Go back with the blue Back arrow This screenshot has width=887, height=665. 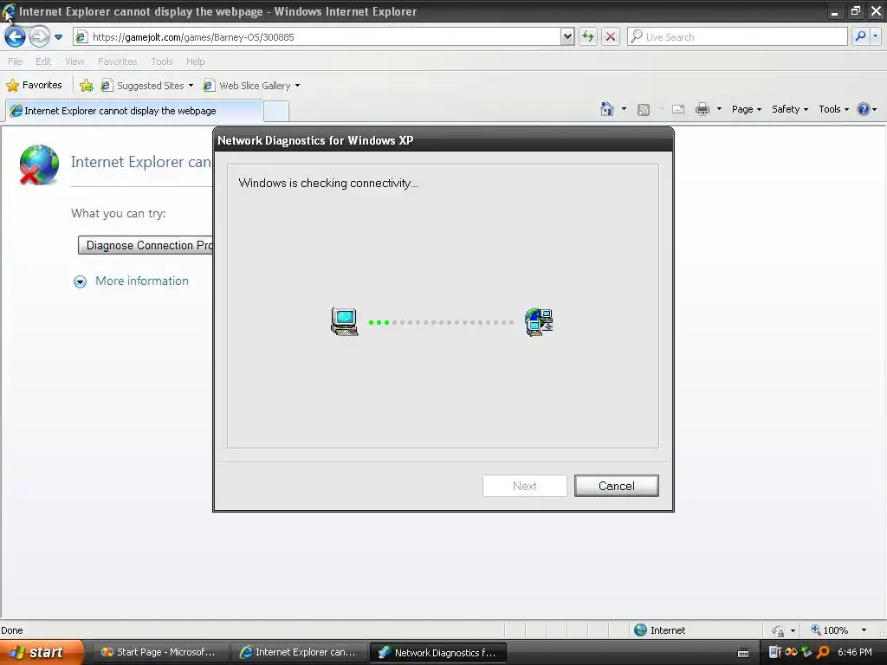coord(16,37)
